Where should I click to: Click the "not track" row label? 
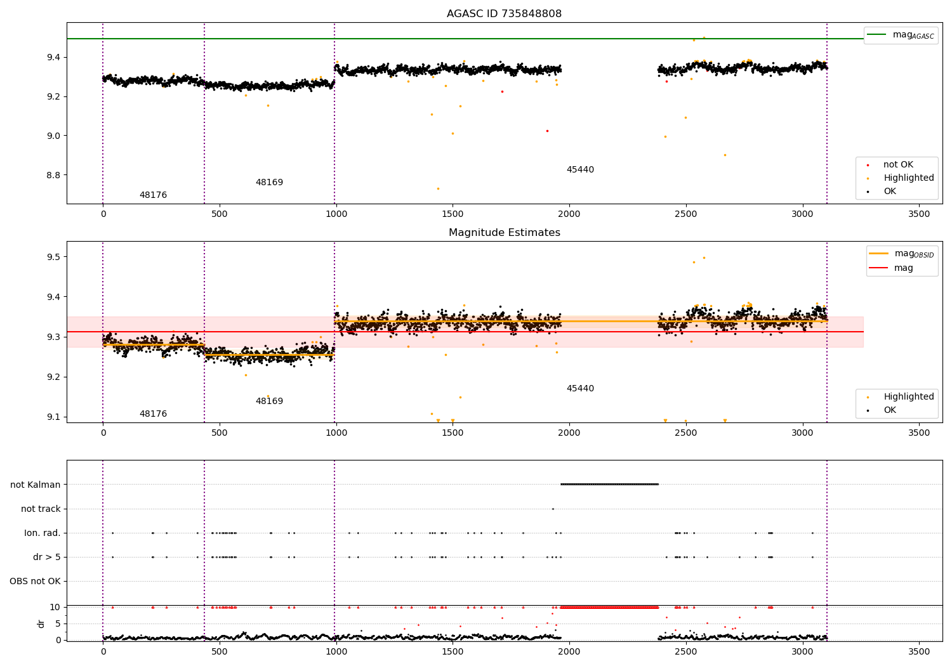(41, 509)
